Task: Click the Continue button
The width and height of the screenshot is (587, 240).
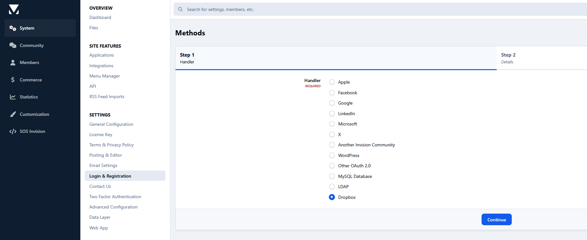Action: (x=496, y=219)
